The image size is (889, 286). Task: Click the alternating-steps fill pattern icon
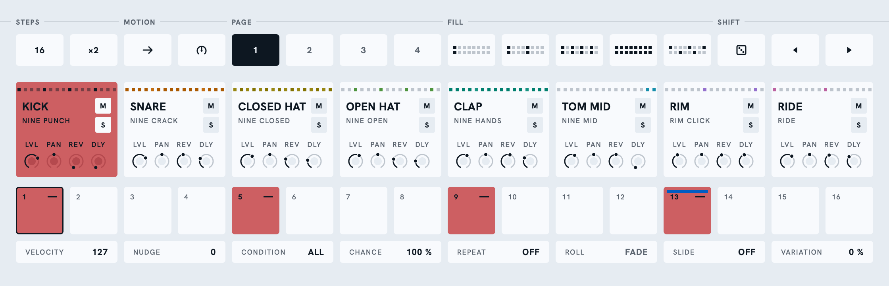point(579,50)
